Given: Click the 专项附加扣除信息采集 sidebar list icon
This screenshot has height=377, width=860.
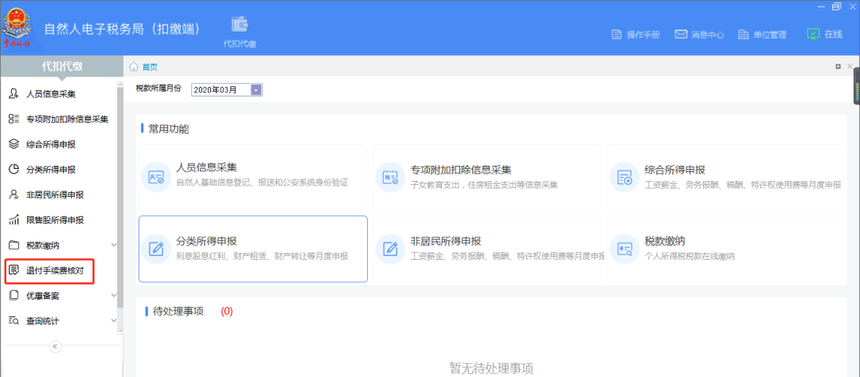Looking at the screenshot, I should (14, 119).
